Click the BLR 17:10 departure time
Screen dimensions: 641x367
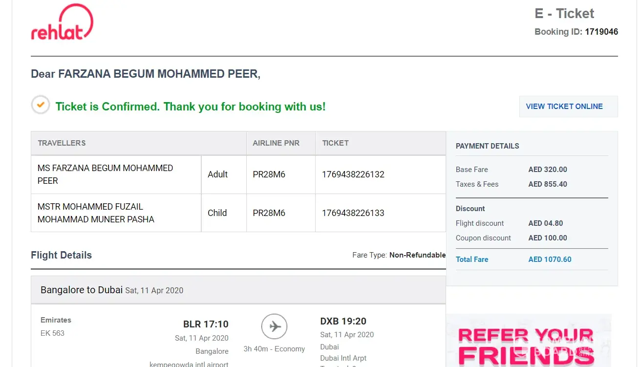[206, 324]
